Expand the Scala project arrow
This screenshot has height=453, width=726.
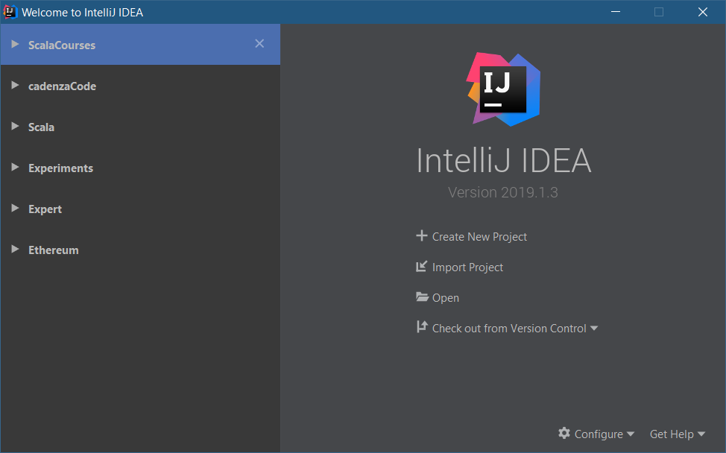pyautogui.click(x=15, y=126)
